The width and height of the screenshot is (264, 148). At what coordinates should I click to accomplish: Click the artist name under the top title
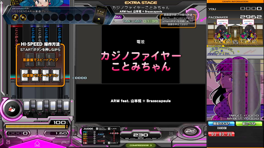[x=141, y=12]
